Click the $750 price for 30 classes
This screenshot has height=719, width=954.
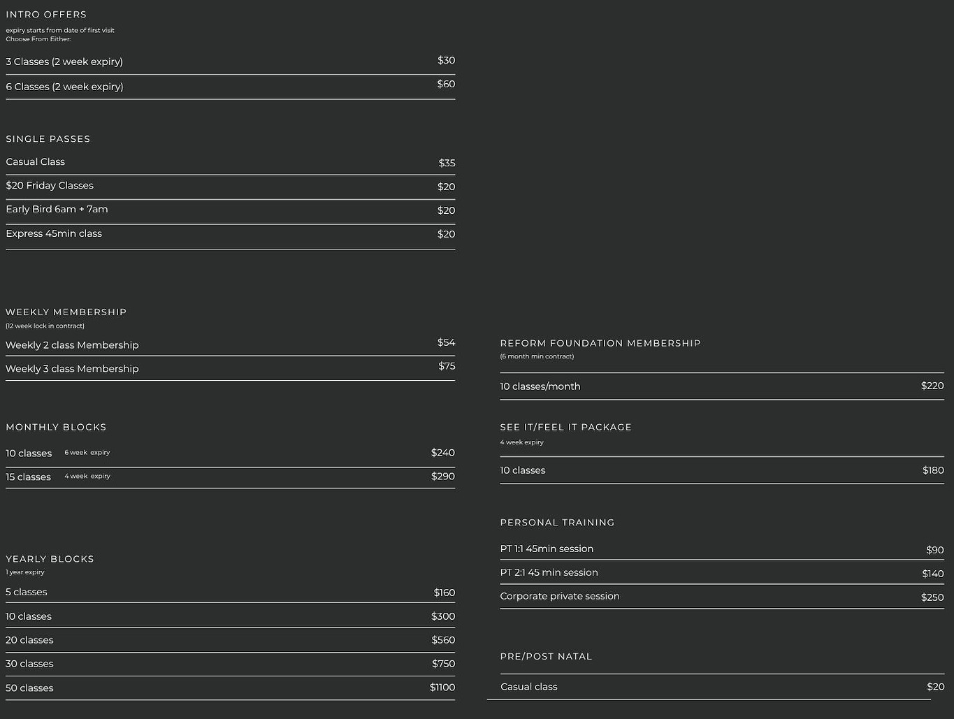443,664
